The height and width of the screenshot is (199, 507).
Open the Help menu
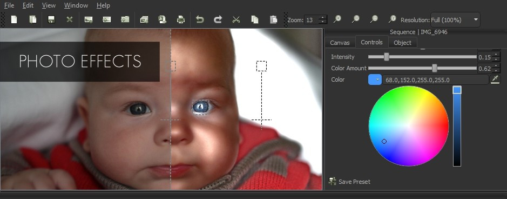tap(103, 5)
